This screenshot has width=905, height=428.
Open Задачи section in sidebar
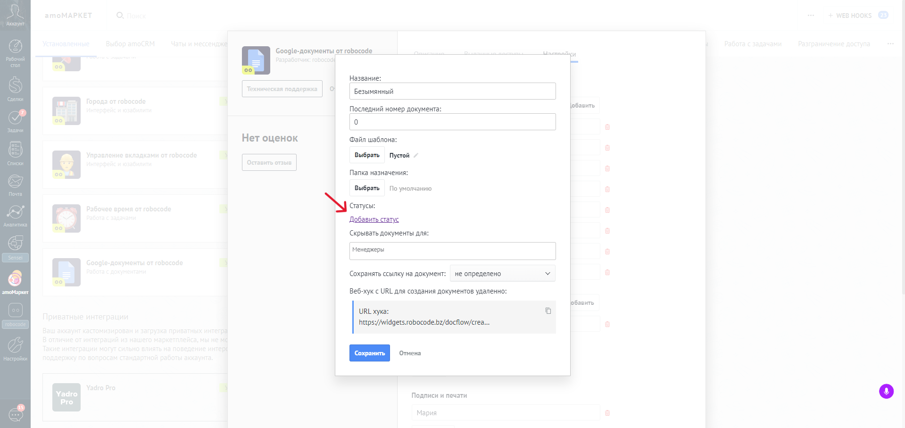[x=15, y=121]
